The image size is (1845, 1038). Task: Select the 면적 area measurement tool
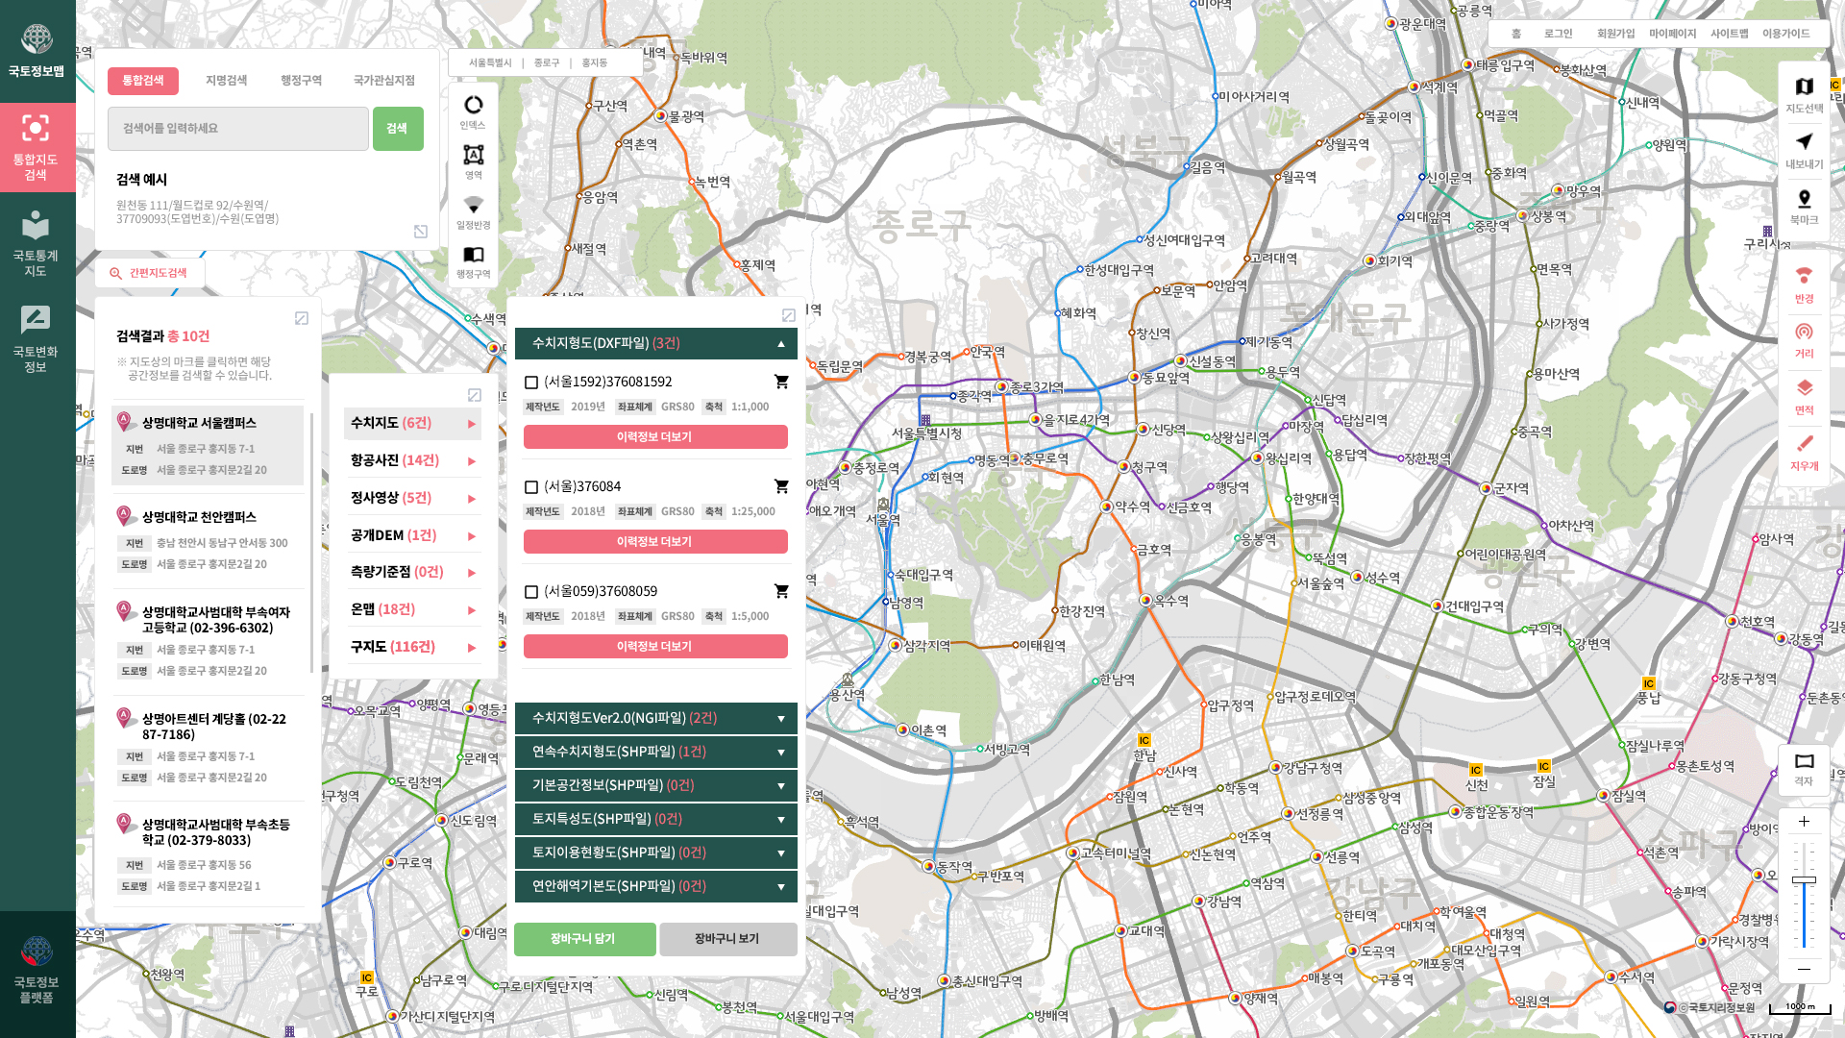1804,388
